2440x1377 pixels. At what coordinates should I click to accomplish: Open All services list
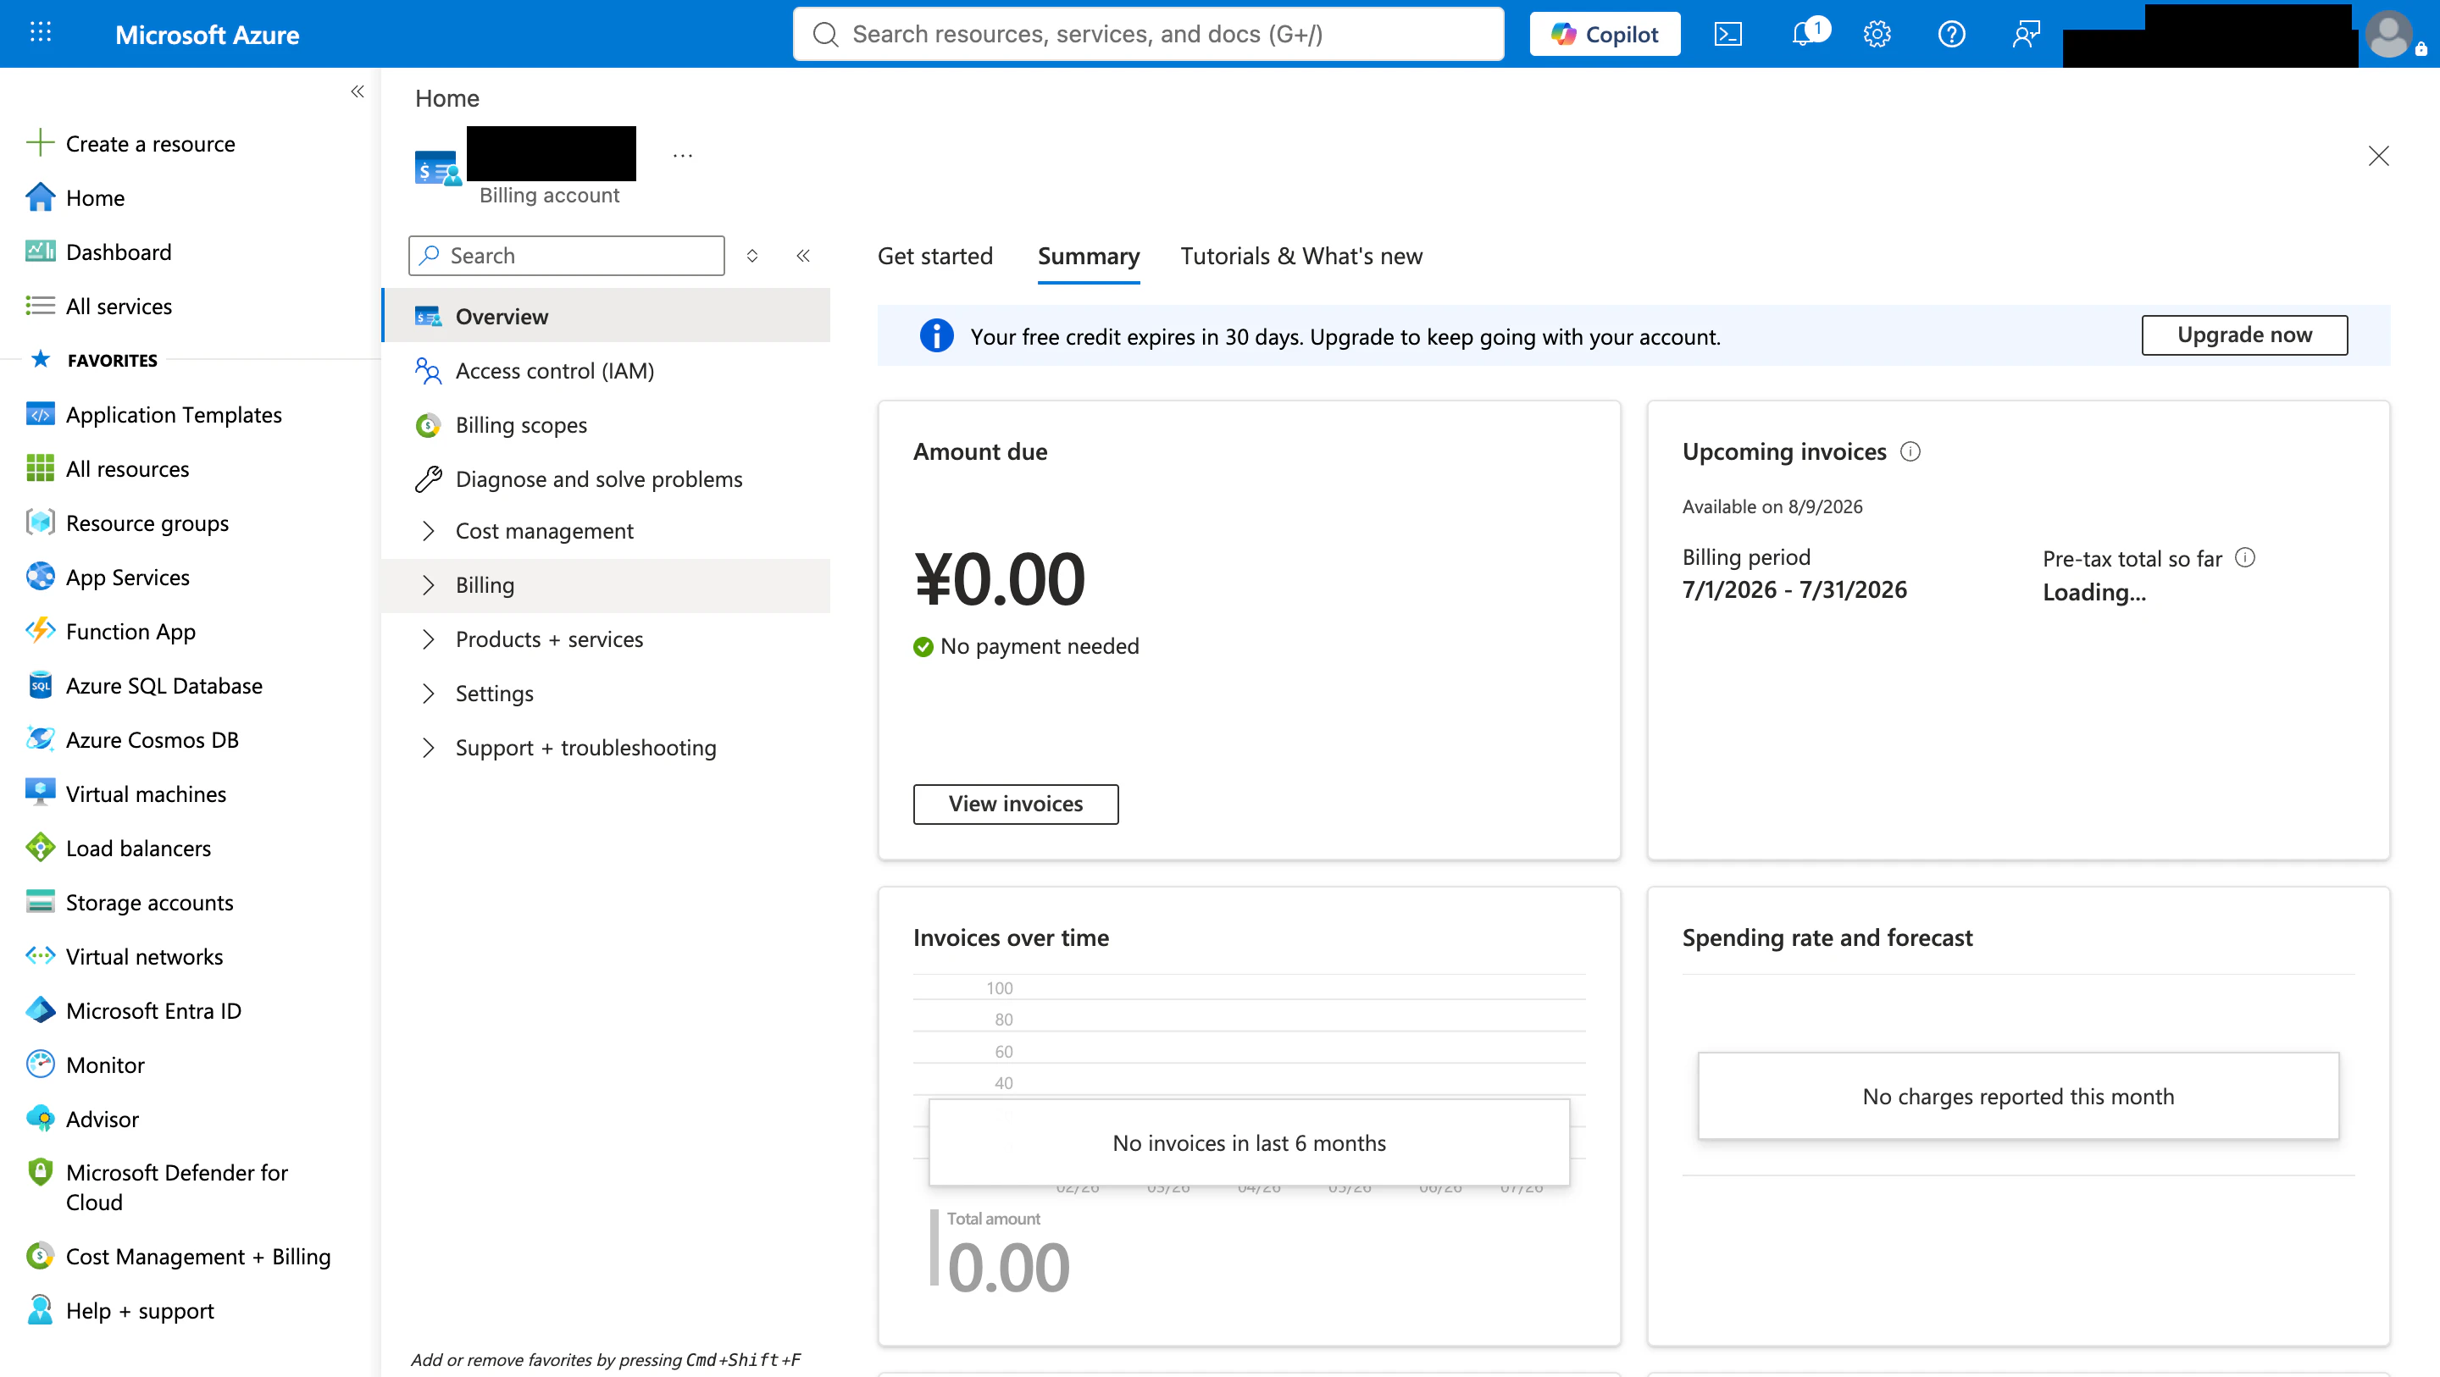pos(119,306)
